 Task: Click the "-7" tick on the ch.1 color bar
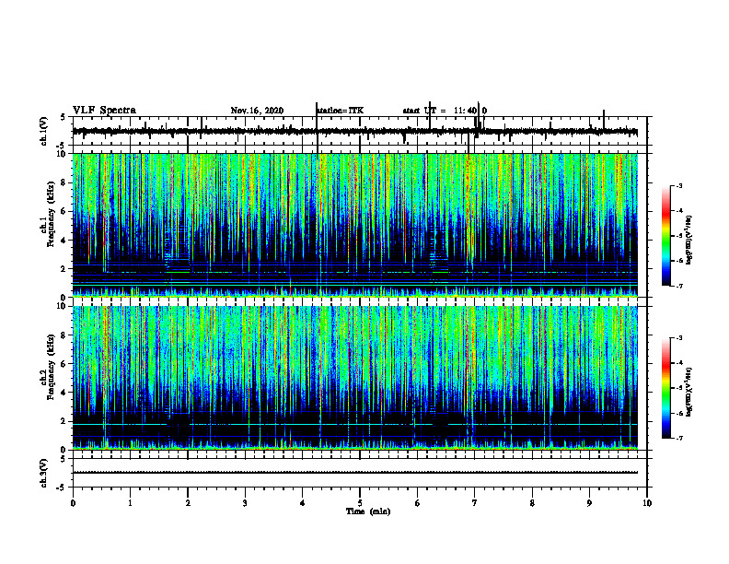[x=678, y=286]
